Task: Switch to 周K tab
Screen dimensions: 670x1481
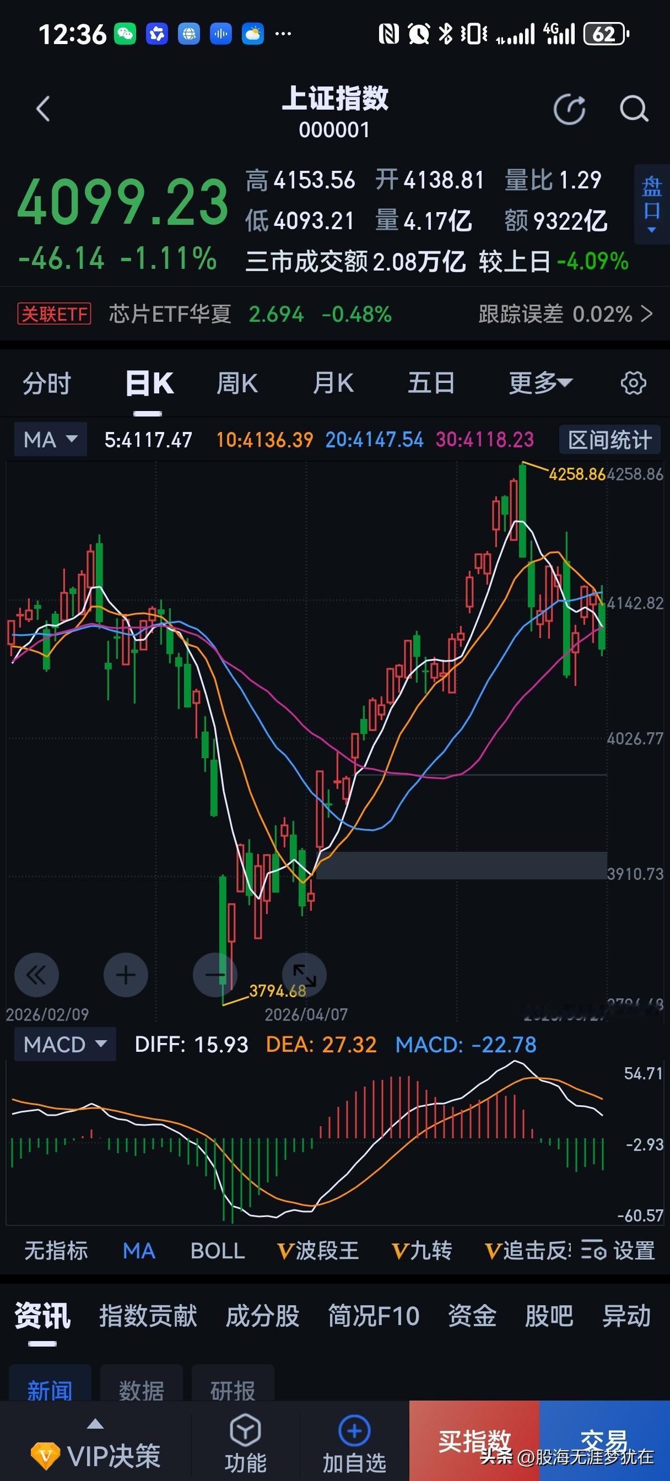Action: [x=237, y=383]
